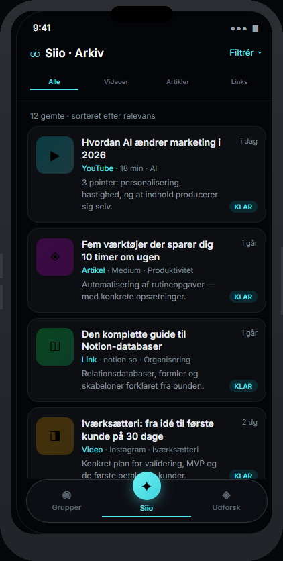Click the sorteret efter relevans text
Viewport: 283px width, 561px height.
[113, 116]
